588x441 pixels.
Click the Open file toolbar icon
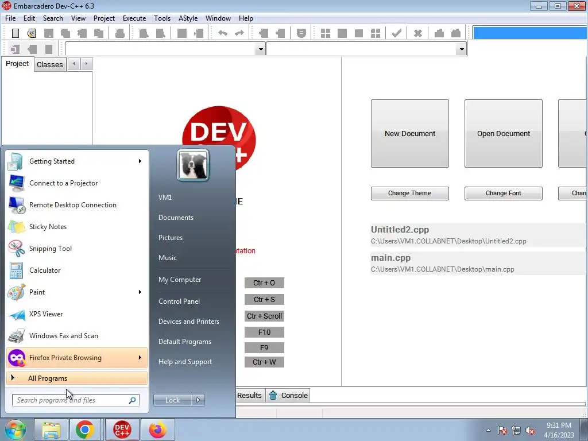click(32, 33)
